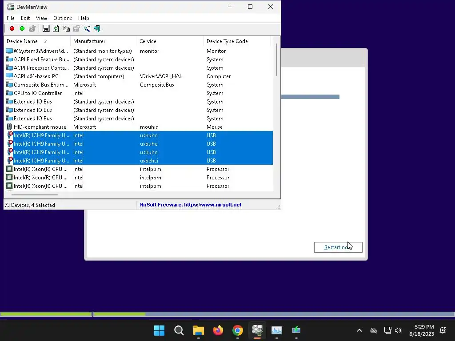This screenshot has height=341, width=455.
Task: Click the taskbar clock showing 5:29 PM
Action: (422, 330)
